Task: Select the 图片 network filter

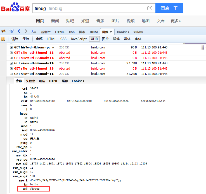Action: click(105, 39)
